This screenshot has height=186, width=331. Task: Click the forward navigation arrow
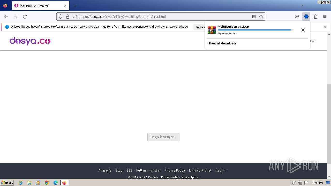(16, 17)
